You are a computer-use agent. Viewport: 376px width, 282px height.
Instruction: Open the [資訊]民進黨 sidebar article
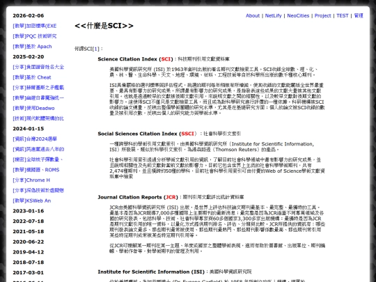[x=38, y=149]
